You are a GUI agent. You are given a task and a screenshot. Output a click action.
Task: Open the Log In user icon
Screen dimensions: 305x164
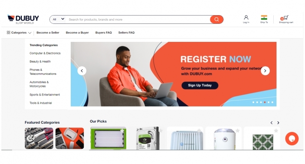[x=246, y=18]
